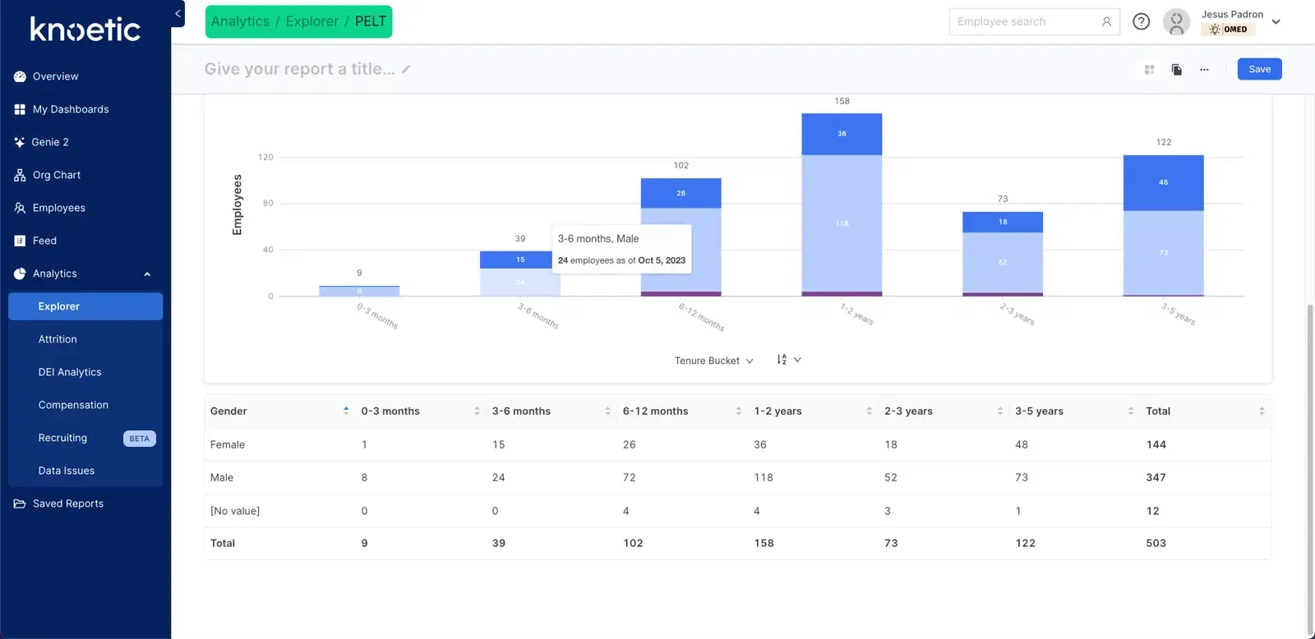The image size is (1315, 639).
Task: Expand the sort options chevron
Action: click(797, 360)
